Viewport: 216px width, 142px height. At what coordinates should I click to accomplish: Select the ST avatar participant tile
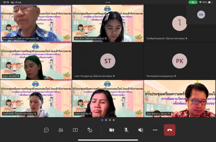108,61
